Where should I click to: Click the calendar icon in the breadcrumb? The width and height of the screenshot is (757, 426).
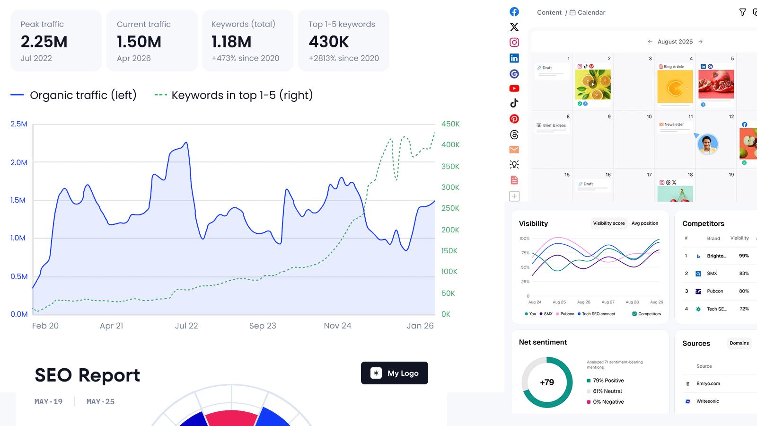572,12
